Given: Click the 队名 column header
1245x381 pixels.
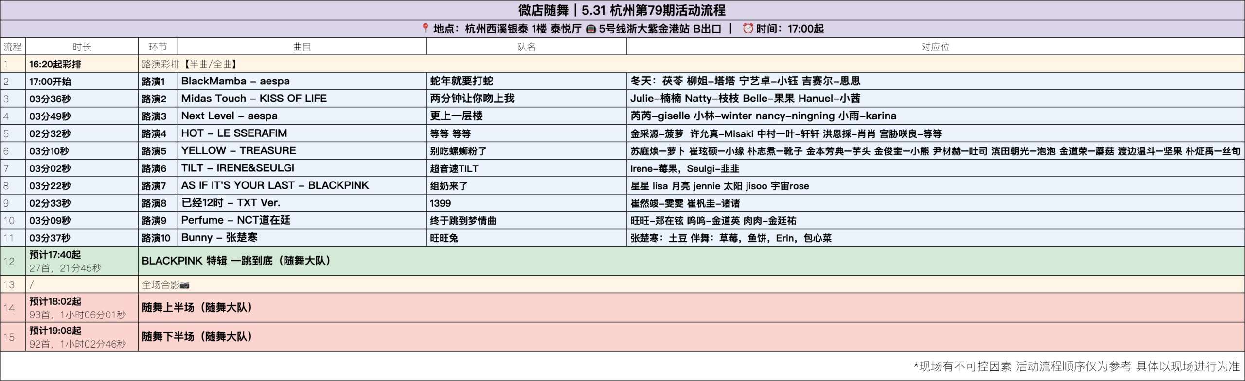Looking at the screenshot, I should click(x=526, y=47).
